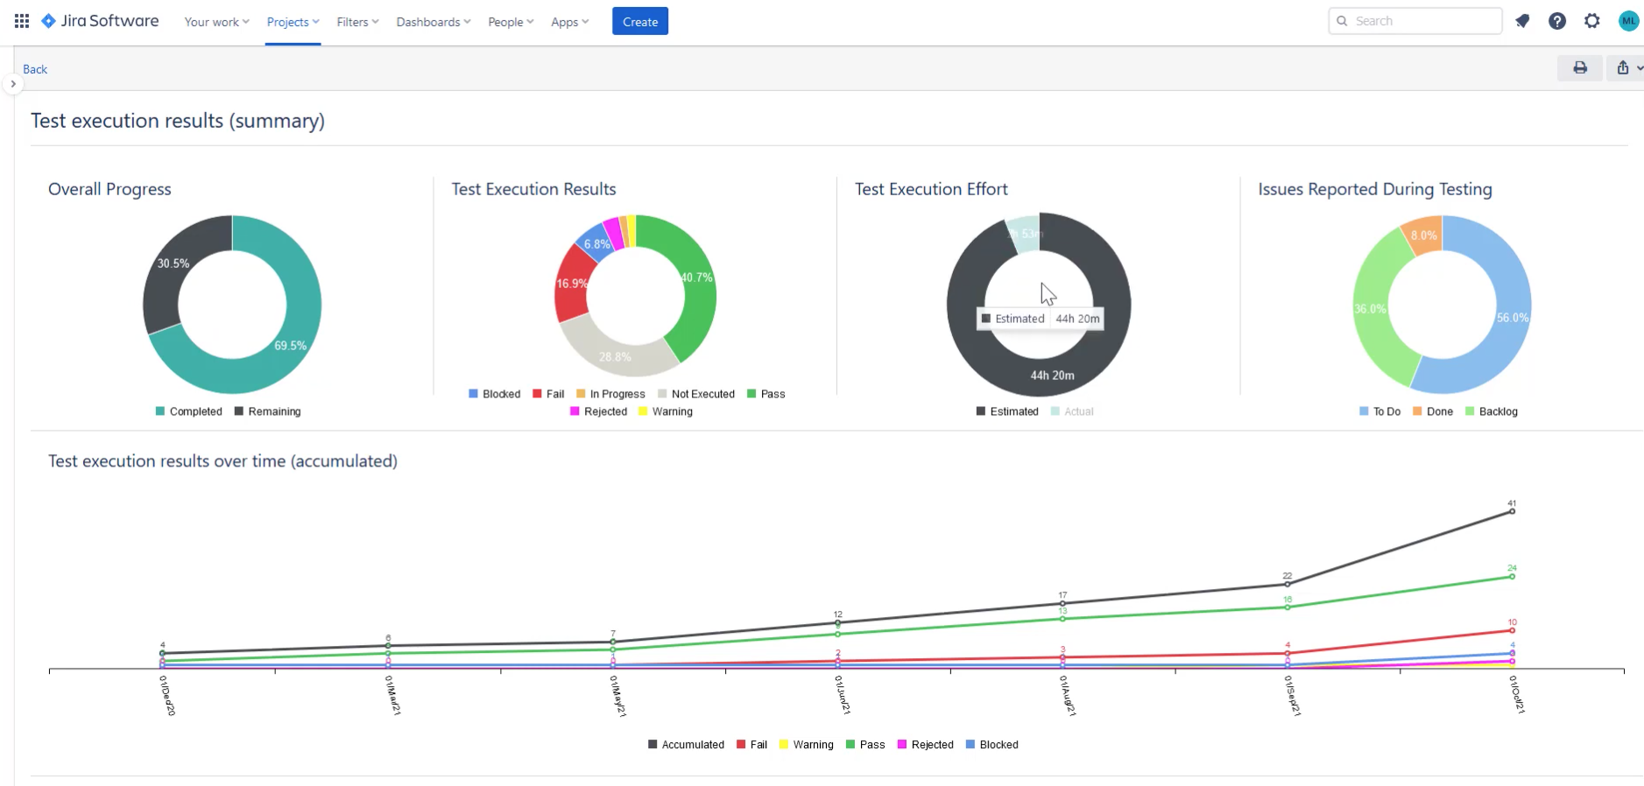Expand the Filters dropdown

(357, 22)
